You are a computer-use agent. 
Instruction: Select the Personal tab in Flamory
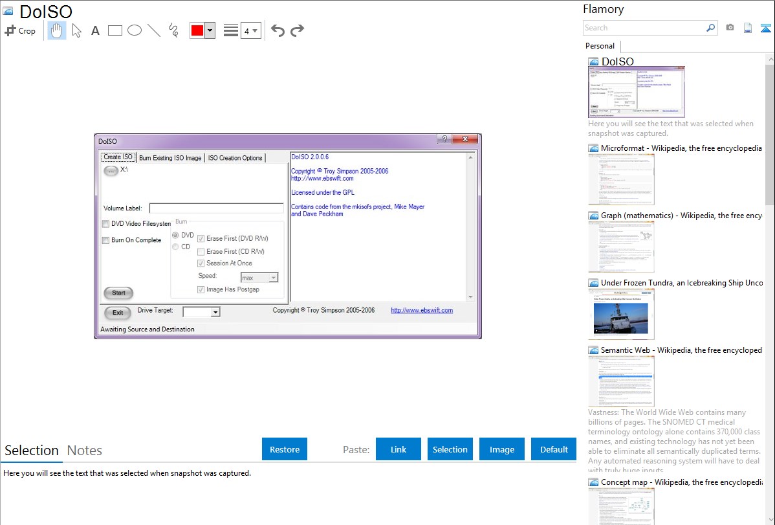[x=600, y=46]
